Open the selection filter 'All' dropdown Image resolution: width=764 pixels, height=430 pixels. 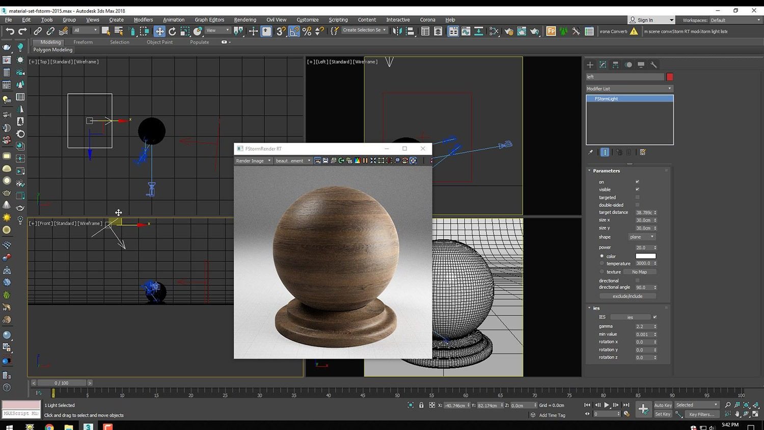click(86, 31)
